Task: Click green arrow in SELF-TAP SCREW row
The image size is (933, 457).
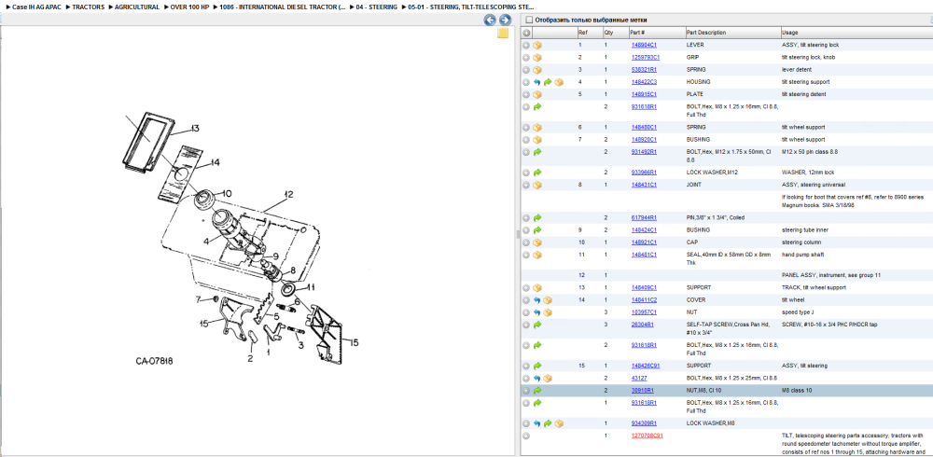Action: 537,325
